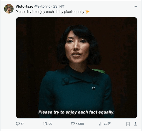
Task: Open the reply speech bubble icon
Action: coord(18,124)
